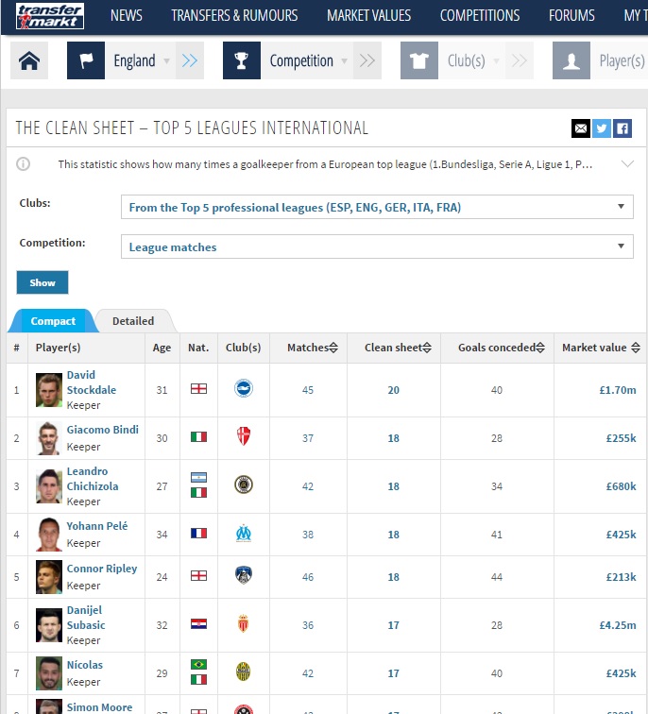Sort table by Matches column

coord(313,348)
